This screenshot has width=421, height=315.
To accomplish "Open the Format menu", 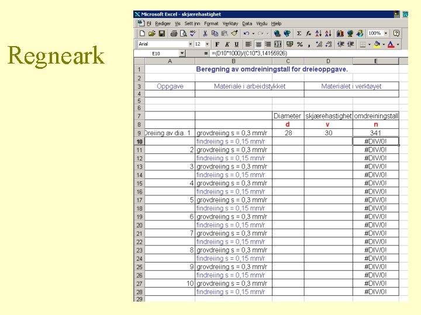I will point(211,23).
